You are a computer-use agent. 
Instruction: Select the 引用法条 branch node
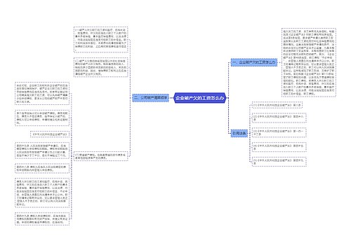tap(239, 134)
